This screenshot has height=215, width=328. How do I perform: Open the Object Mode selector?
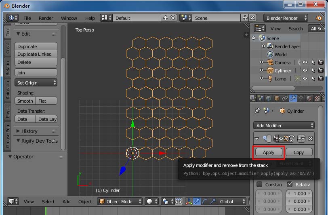point(120,201)
